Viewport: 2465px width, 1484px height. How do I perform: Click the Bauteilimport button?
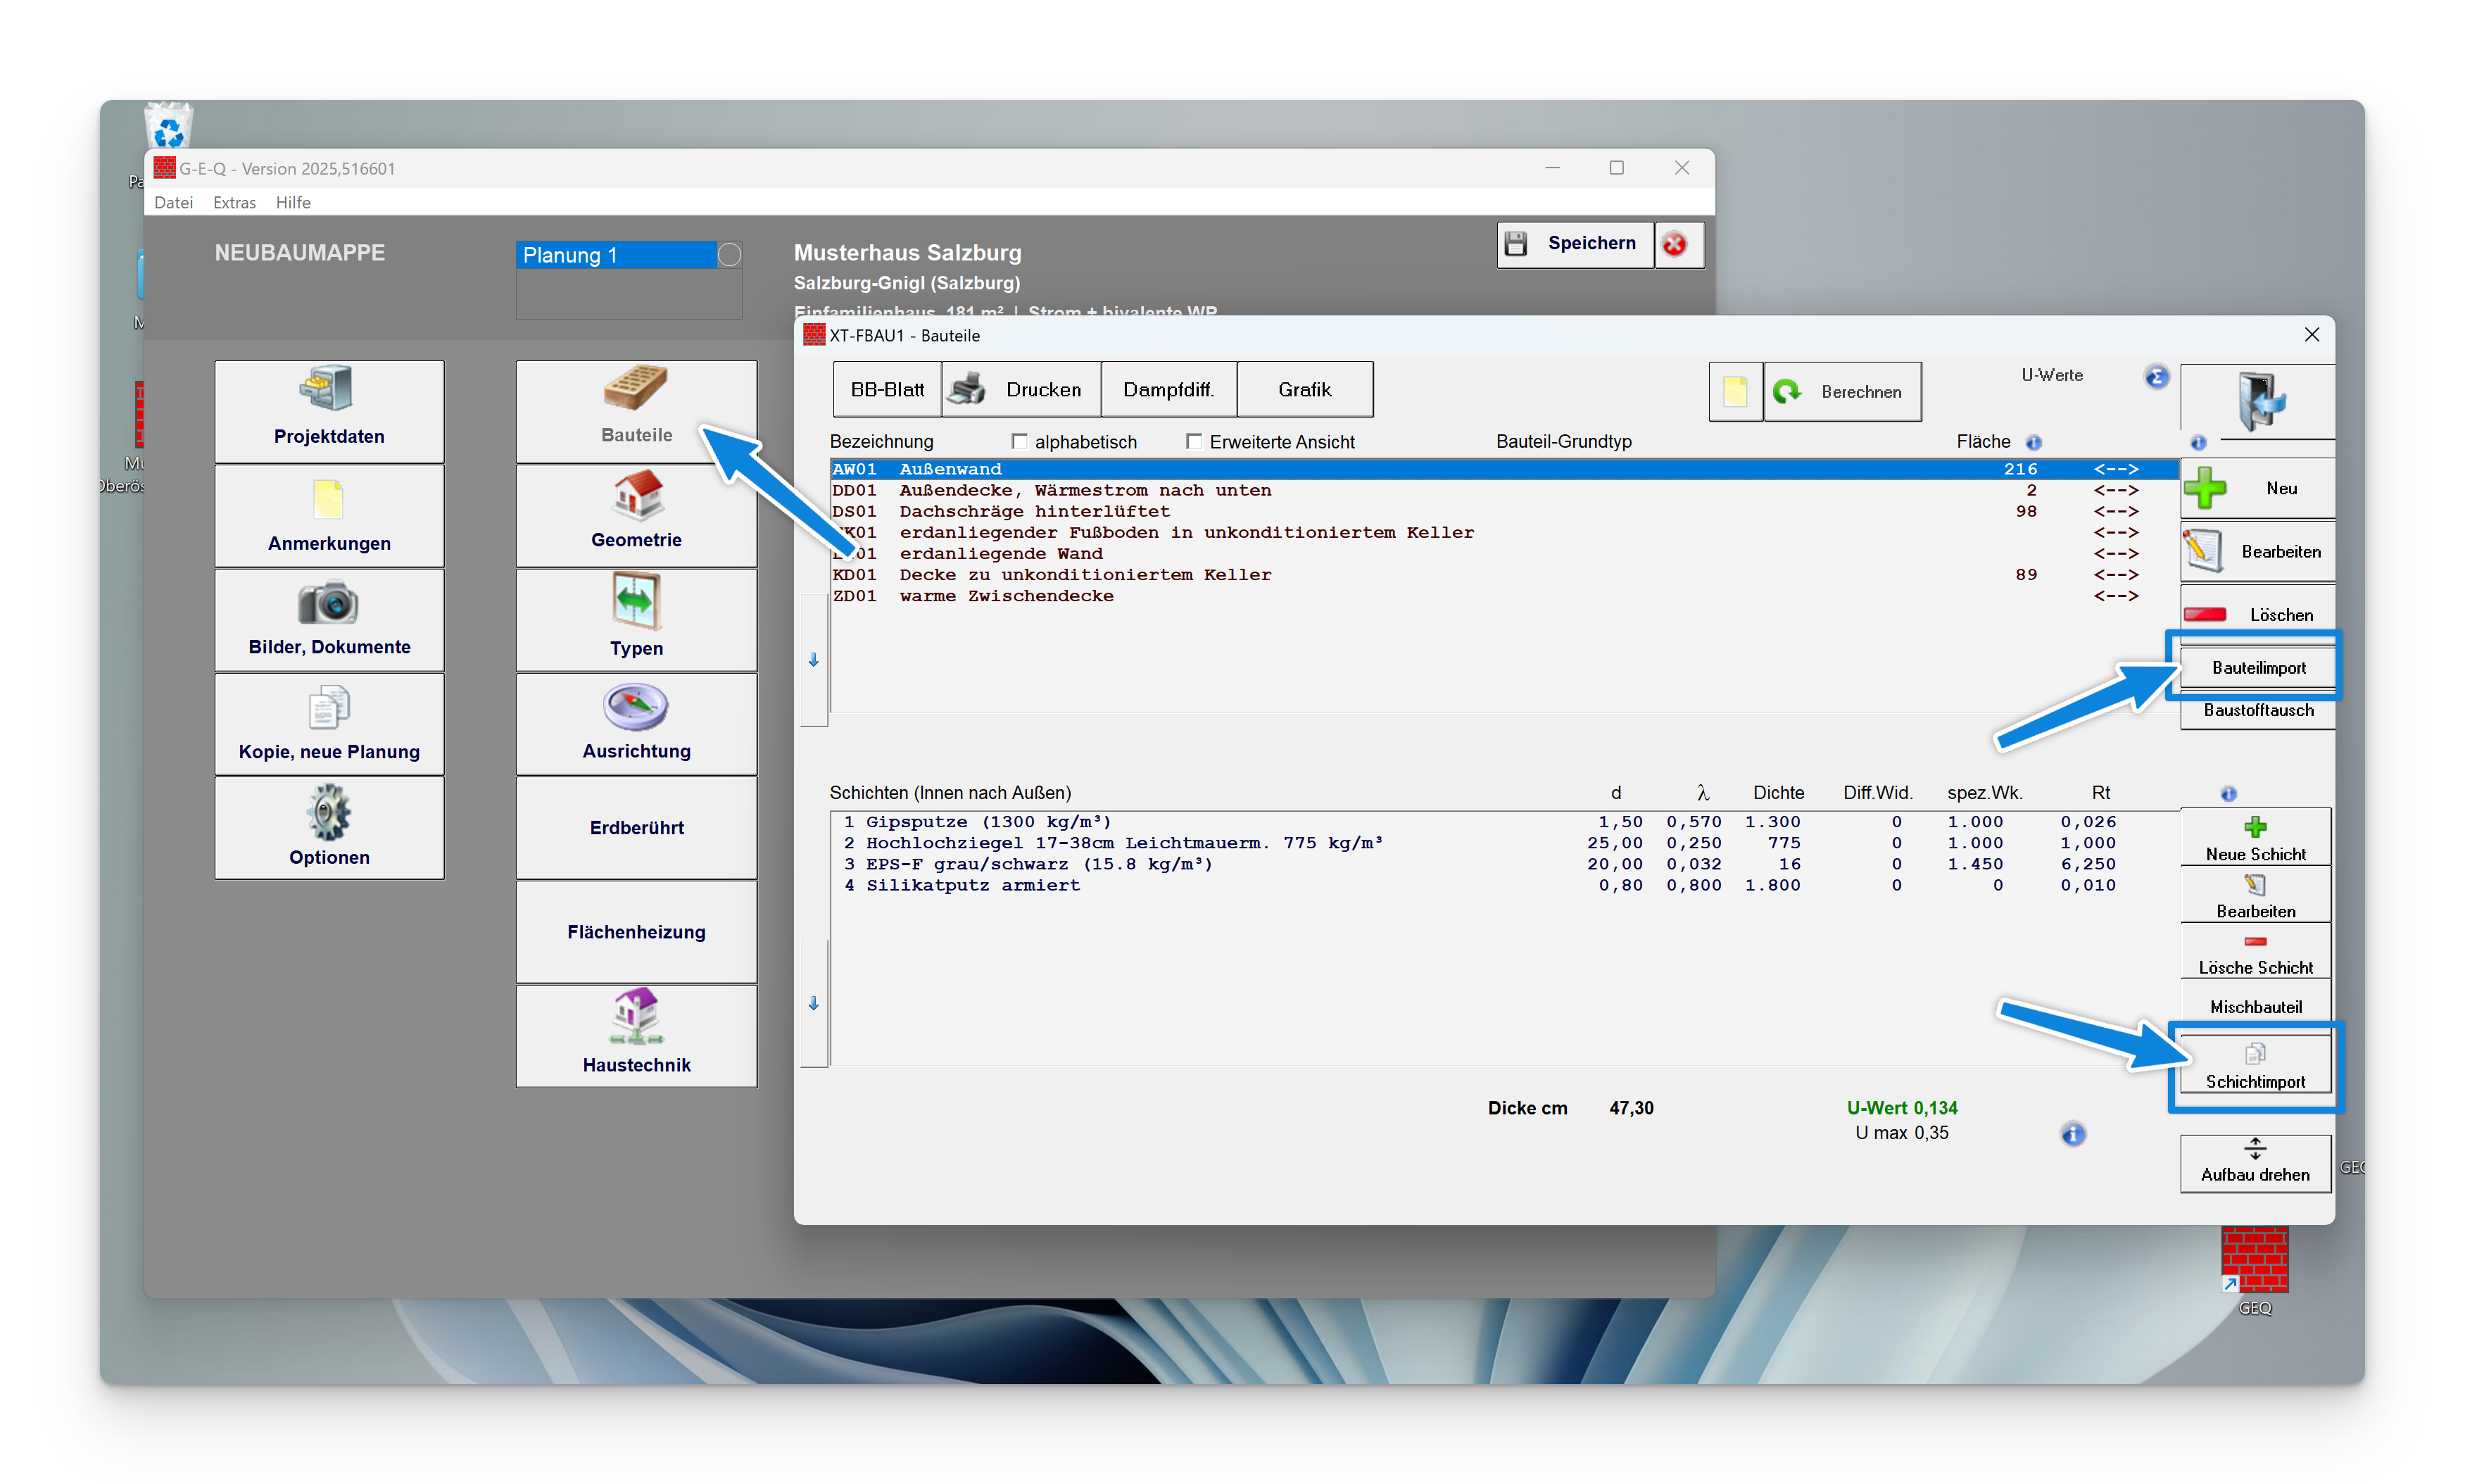click(x=2257, y=667)
